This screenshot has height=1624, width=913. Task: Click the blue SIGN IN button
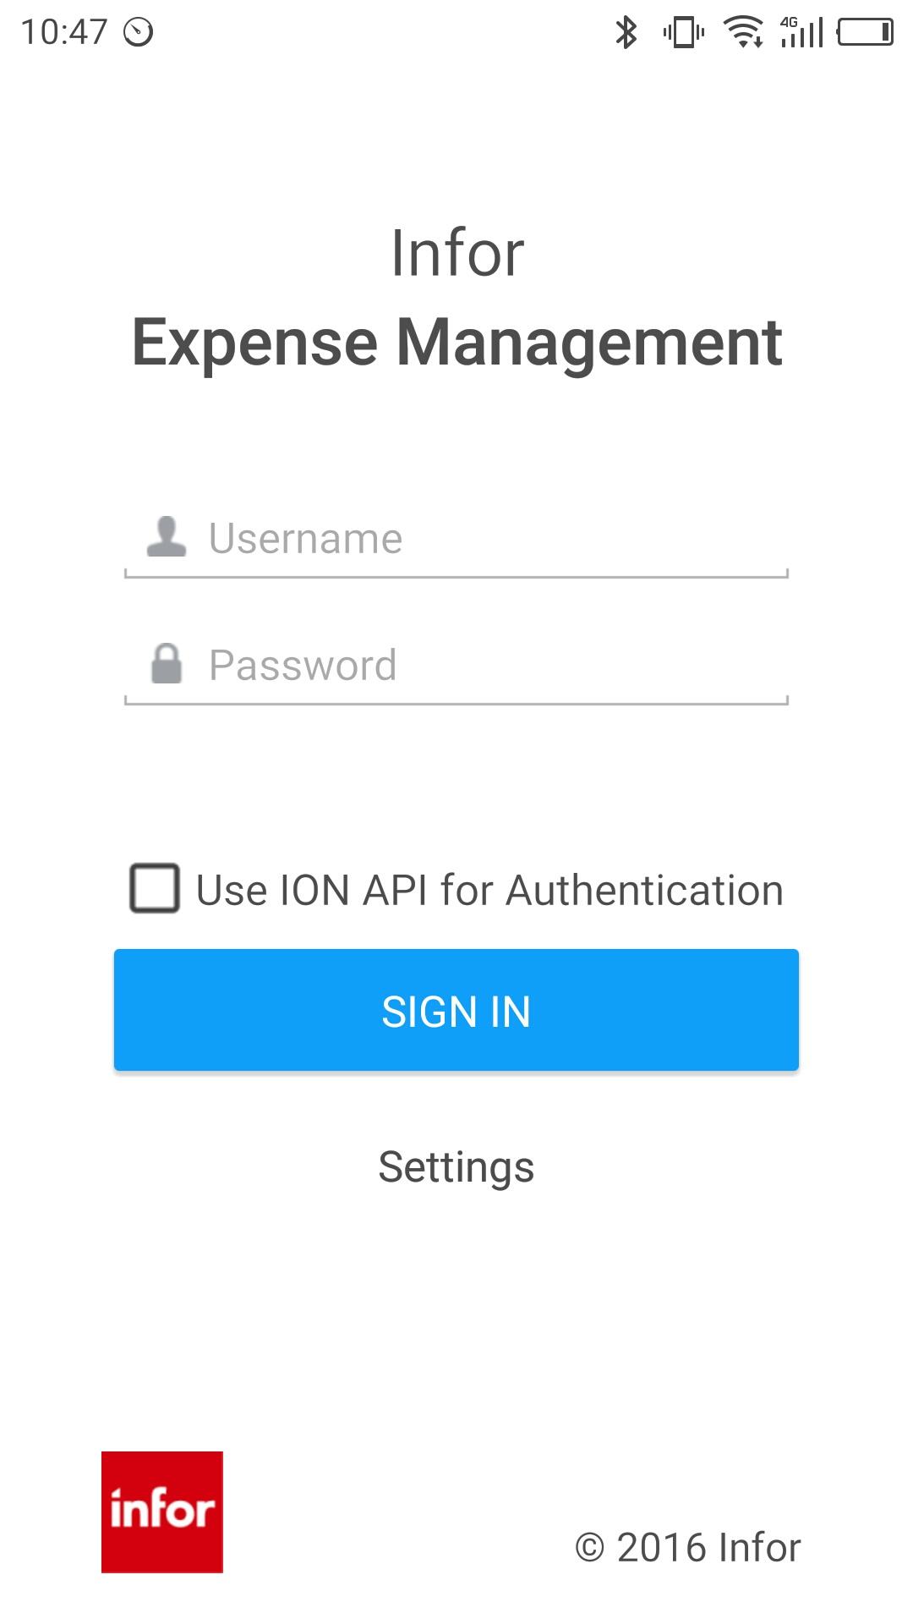click(x=456, y=1010)
